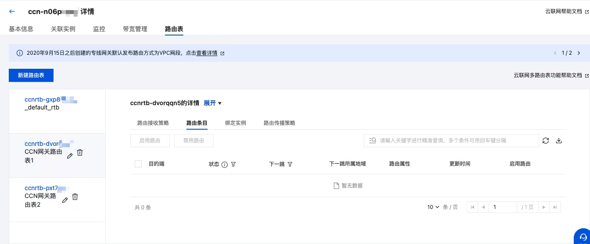Click edit pencil for CCN网关路由表2
The height and width of the screenshot is (244, 590).
pos(65,200)
